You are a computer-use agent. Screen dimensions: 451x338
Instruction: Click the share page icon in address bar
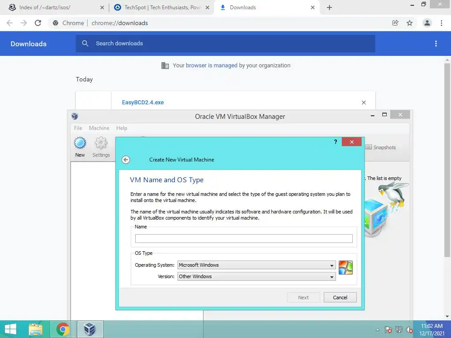pos(396,23)
